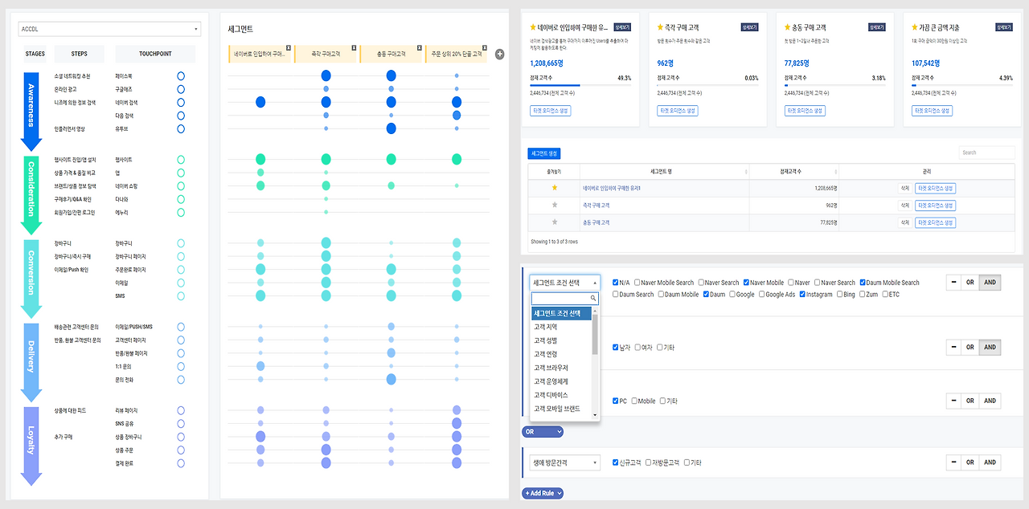Select the 문의 전화 touchpoint circle

(181, 379)
